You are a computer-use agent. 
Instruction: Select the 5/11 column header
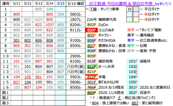pos(17,4)
